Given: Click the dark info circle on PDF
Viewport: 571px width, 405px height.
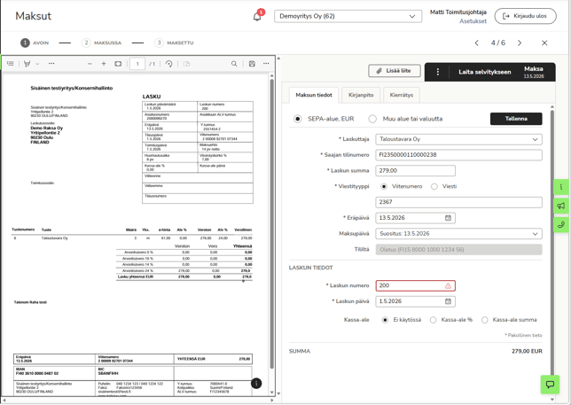Looking at the screenshot, I should (256, 383).
